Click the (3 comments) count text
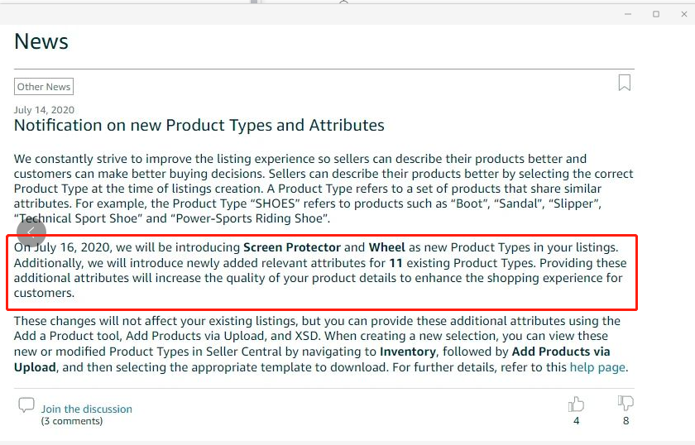 click(72, 421)
